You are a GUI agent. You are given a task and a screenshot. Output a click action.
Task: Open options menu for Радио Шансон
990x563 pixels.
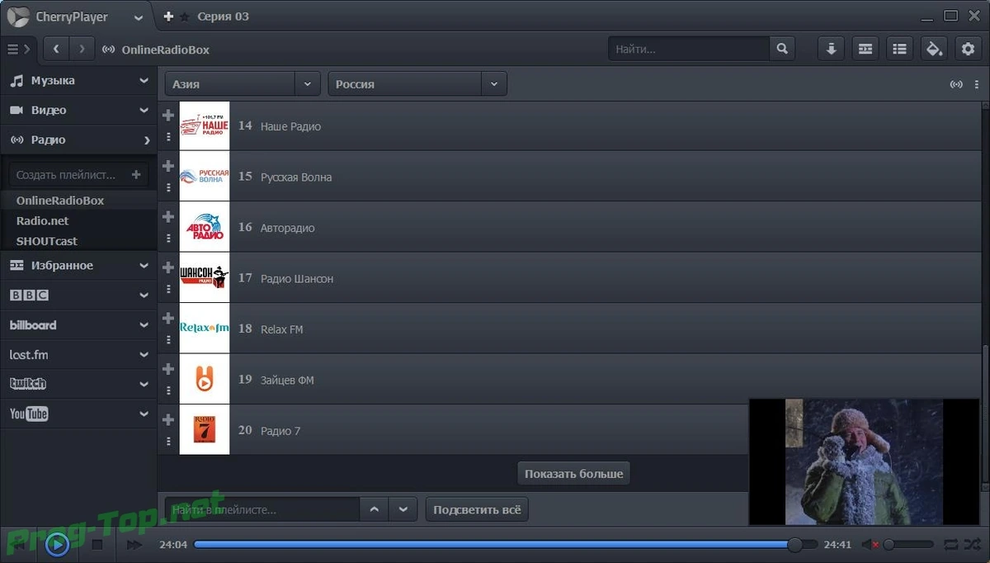click(168, 289)
